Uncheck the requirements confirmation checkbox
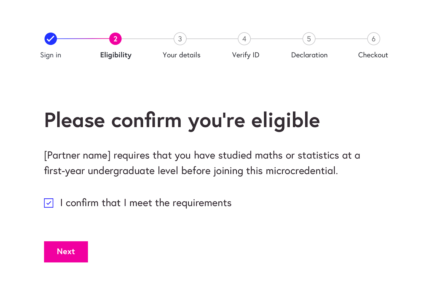The height and width of the screenshot is (296, 441). (x=49, y=203)
